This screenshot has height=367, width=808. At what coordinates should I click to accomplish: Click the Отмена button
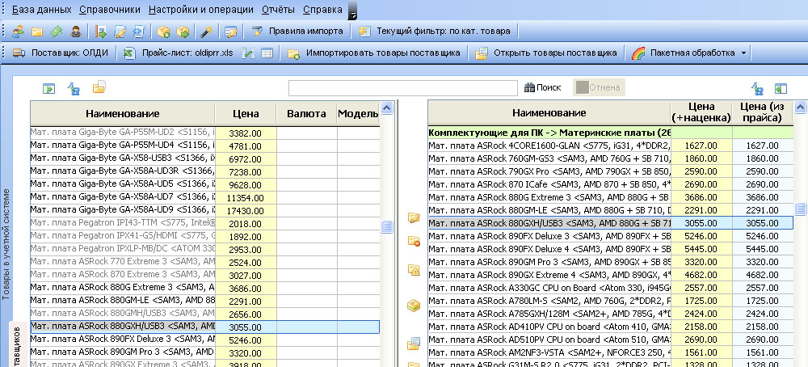pos(599,87)
